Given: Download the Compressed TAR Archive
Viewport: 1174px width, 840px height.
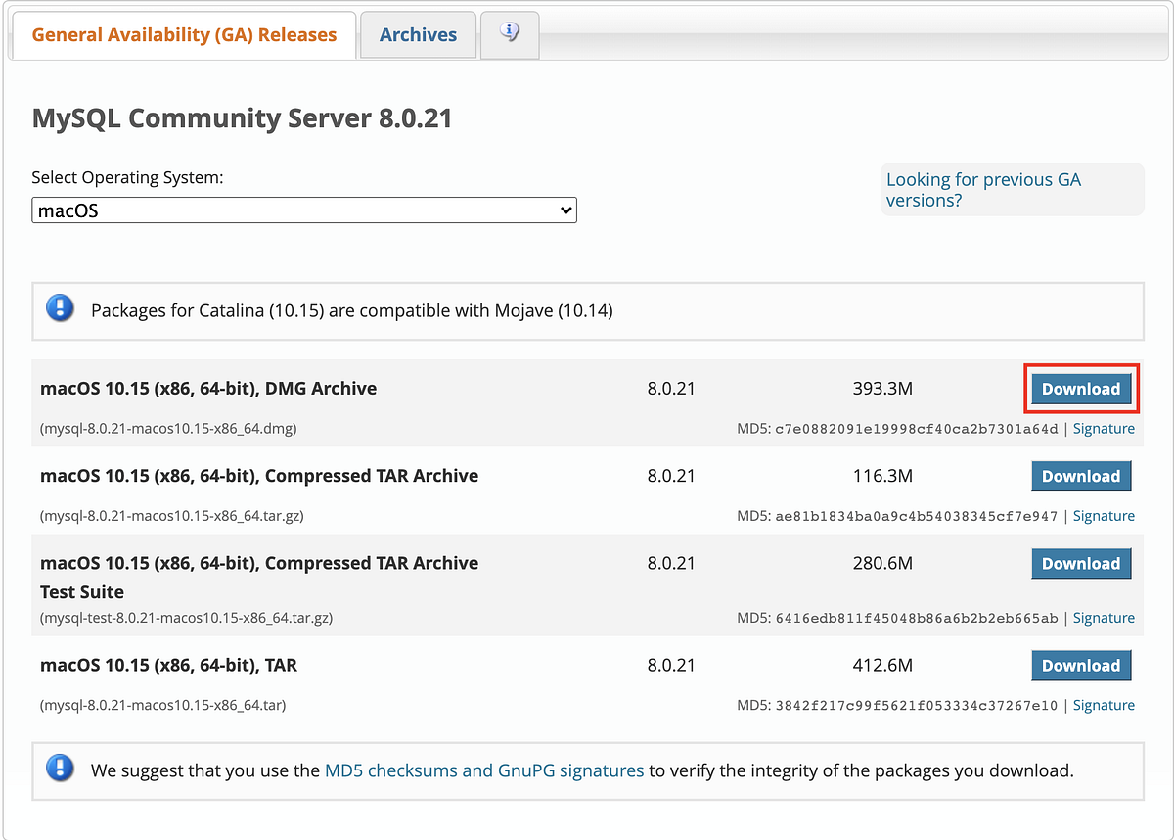Looking at the screenshot, I should point(1081,476).
